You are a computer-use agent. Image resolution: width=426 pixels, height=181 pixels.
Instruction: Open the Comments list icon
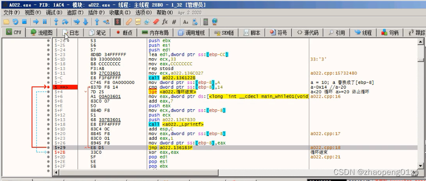[x=138, y=22]
